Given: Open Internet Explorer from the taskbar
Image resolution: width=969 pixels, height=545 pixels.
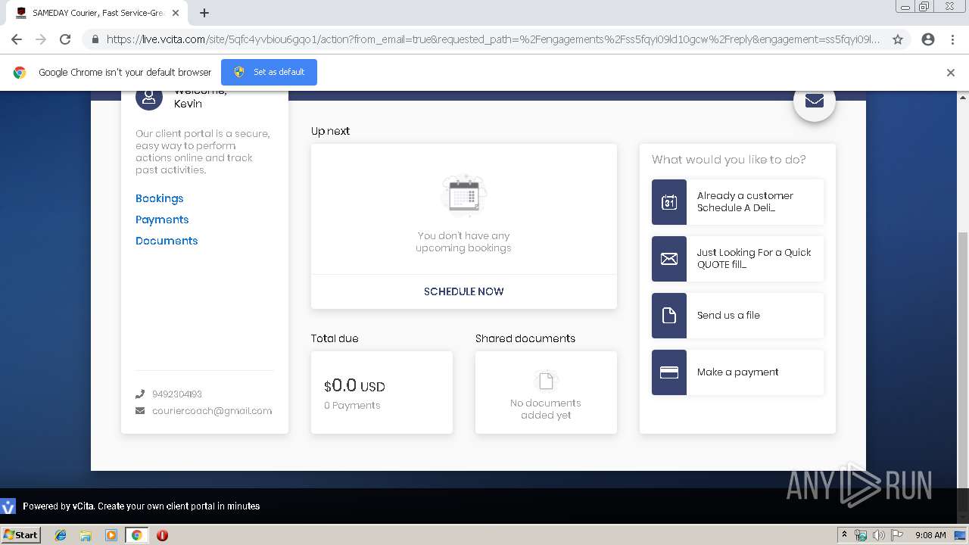Looking at the screenshot, I should click(x=61, y=535).
